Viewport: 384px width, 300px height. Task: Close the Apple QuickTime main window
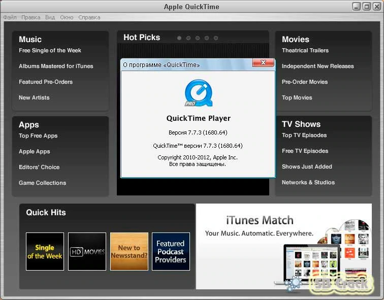377,7
